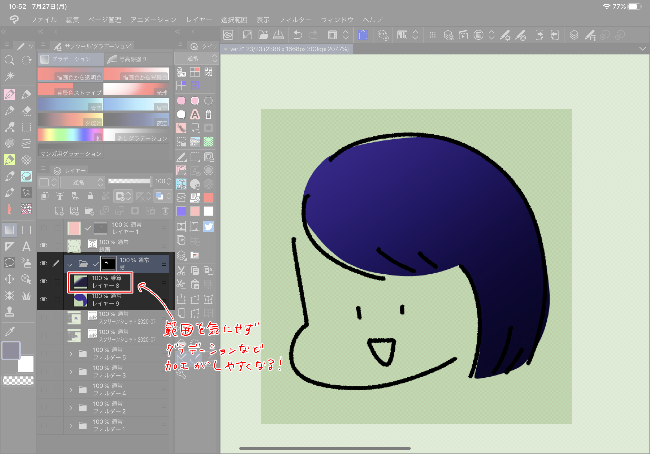Click the Twitter bird icon in quick access

coord(209,227)
